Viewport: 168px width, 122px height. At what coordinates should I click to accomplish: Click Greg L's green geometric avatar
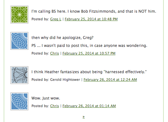[x=19, y=15]
